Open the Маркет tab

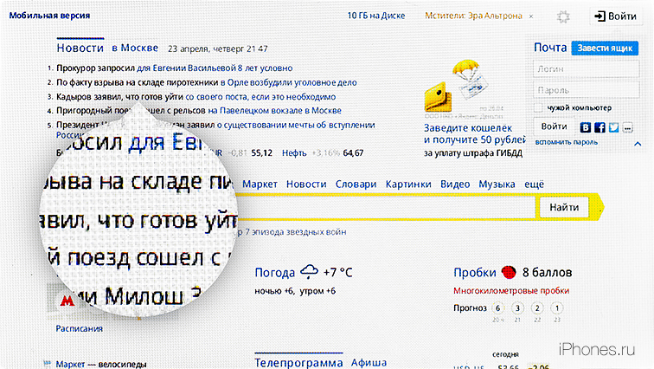260,184
